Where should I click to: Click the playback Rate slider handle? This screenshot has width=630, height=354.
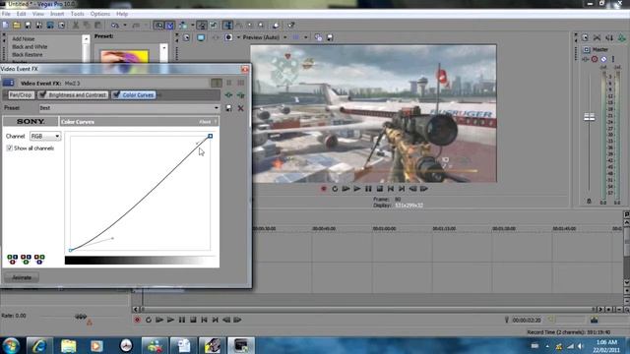(81, 317)
